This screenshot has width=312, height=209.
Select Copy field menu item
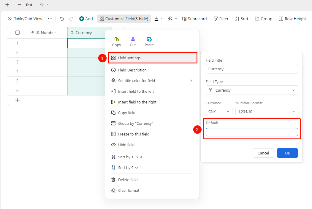pos(152,113)
